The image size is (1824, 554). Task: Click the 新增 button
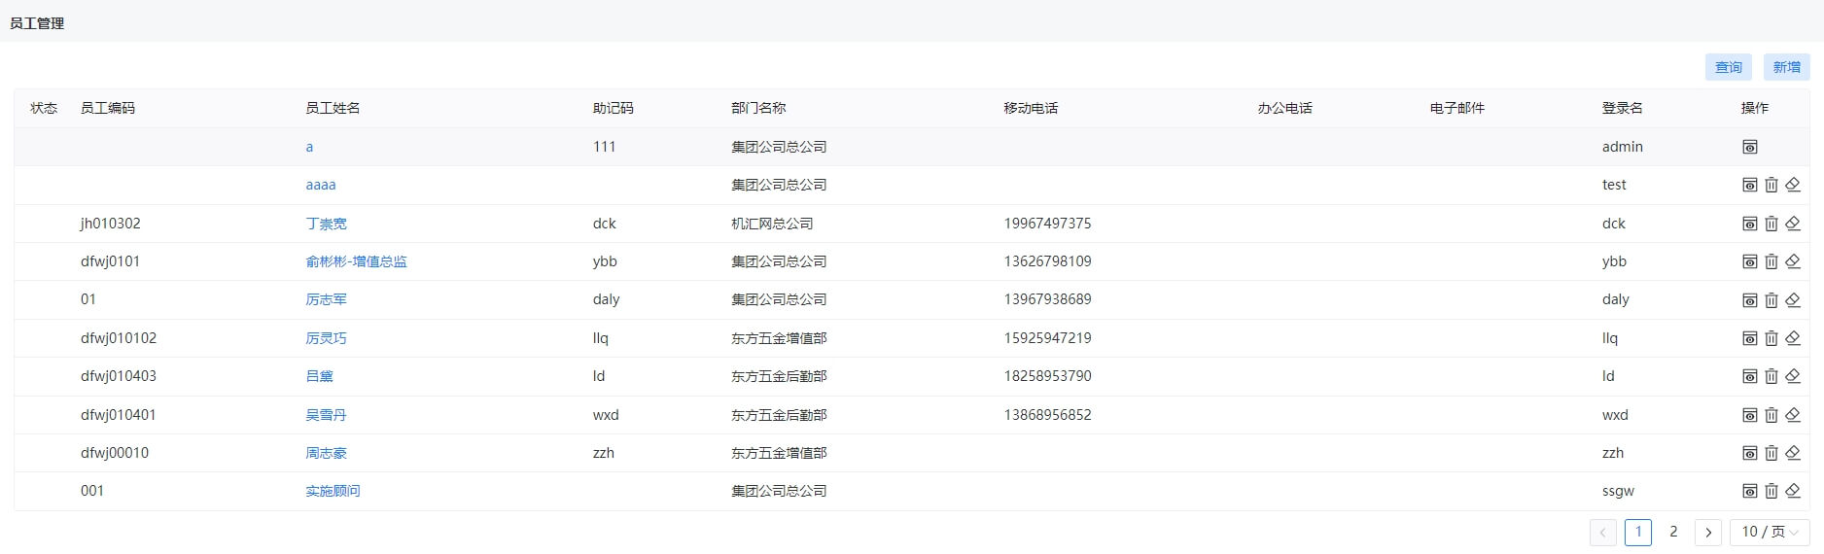(x=1787, y=67)
